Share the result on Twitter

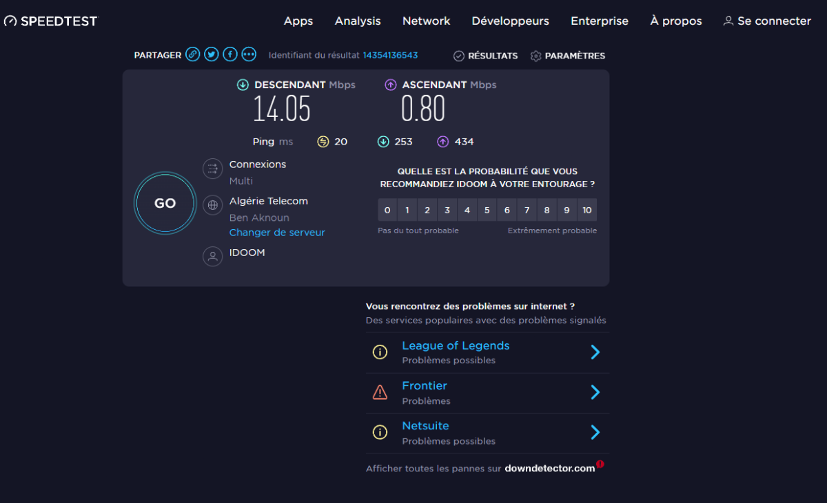tap(212, 55)
